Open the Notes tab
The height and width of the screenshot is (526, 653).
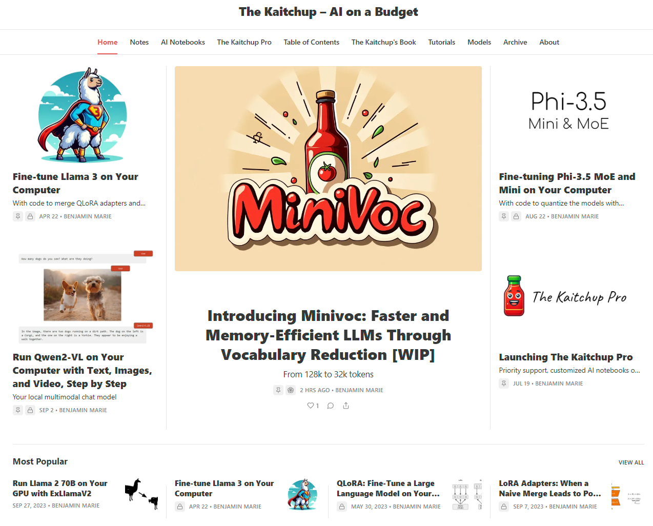click(139, 42)
